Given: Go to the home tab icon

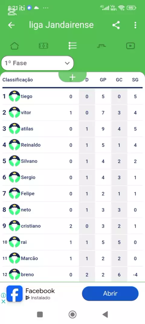Looking at the screenshot, I should coord(14,46).
